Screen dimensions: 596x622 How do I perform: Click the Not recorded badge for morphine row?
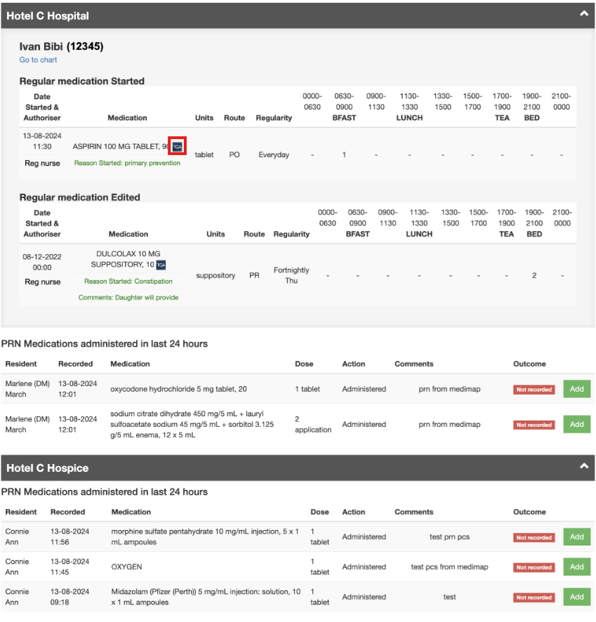(534, 538)
